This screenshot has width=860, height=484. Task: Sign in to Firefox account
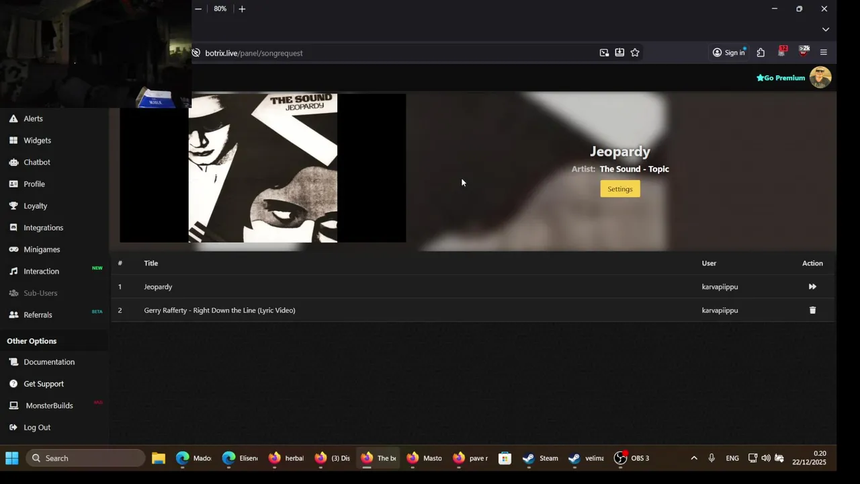coord(729,52)
